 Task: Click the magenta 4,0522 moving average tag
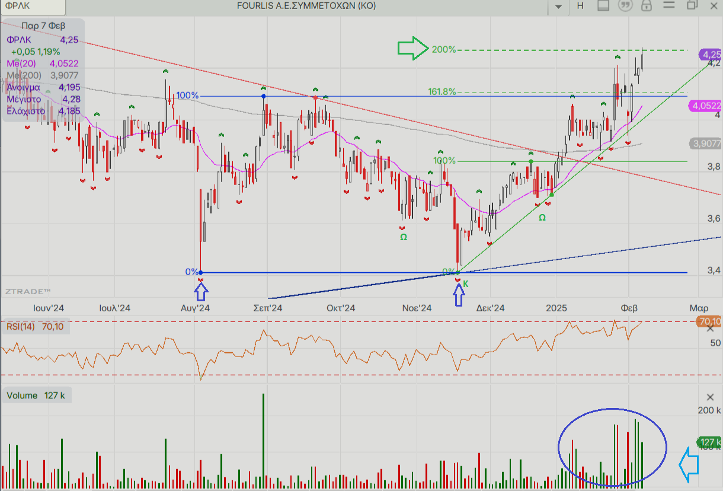[x=705, y=106]
